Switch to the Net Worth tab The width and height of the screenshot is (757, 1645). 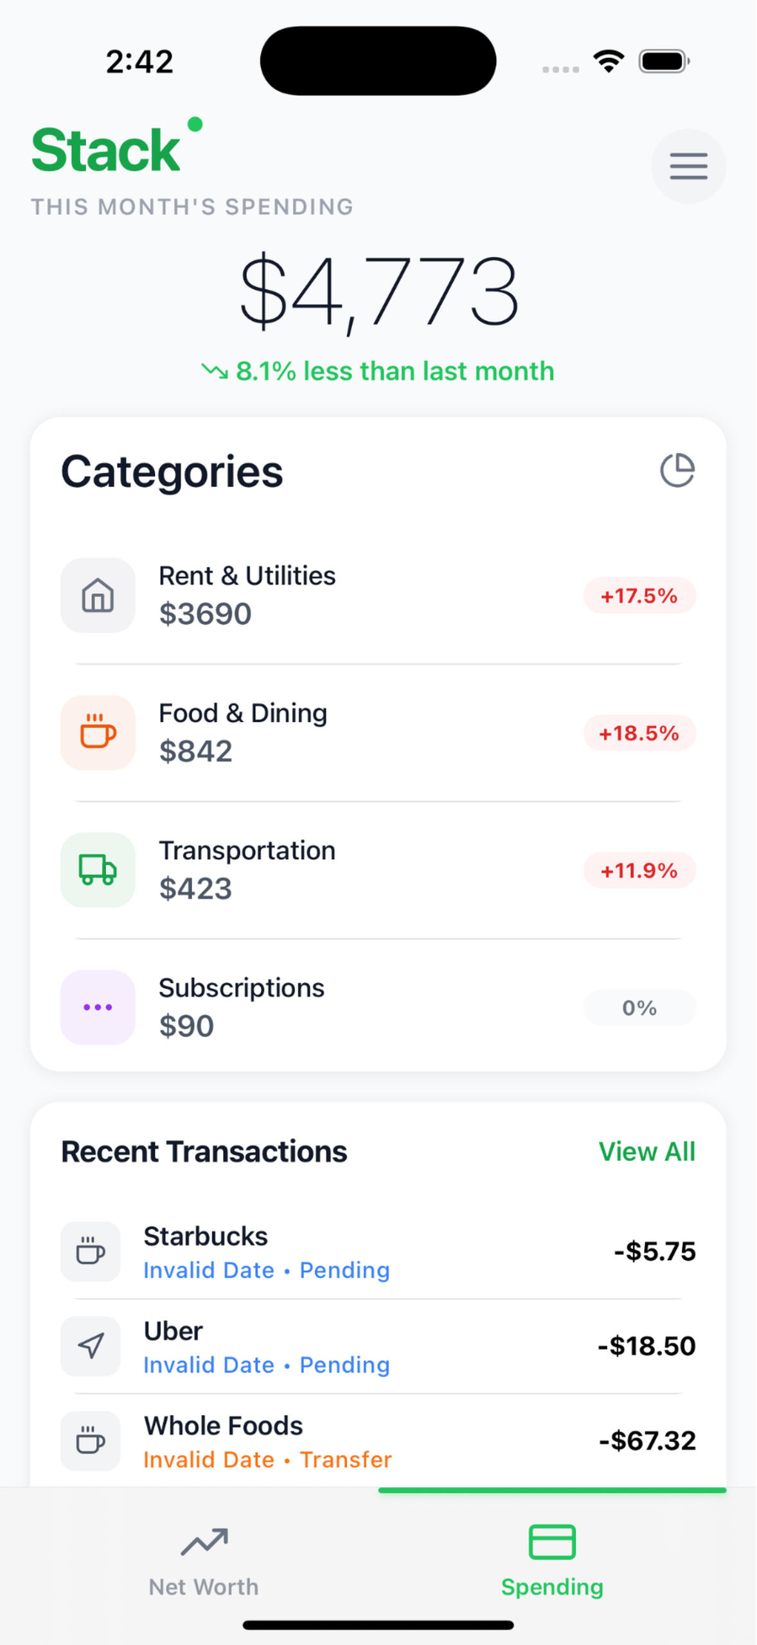(x=204, y=1560)
